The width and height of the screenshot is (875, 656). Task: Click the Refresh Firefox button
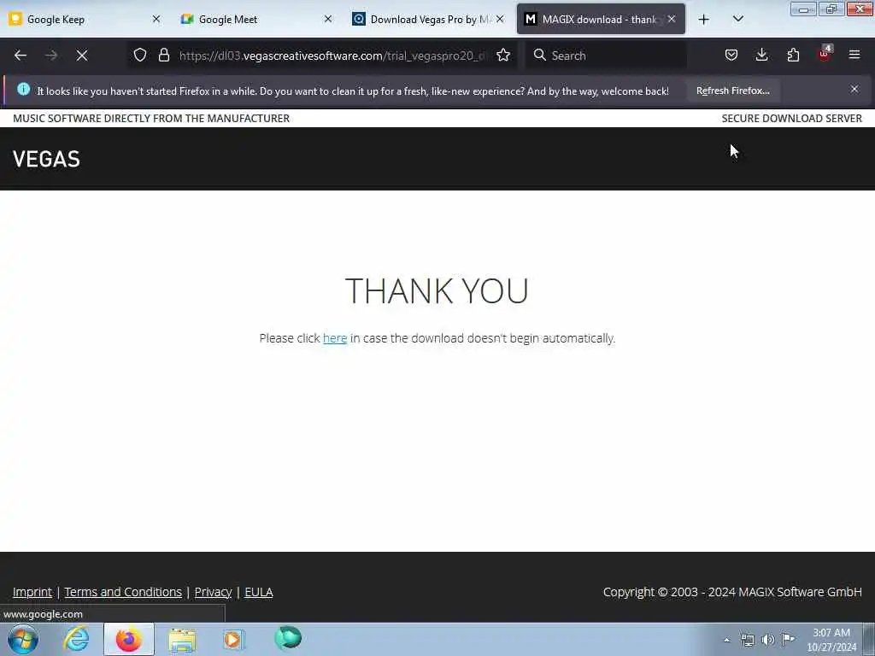(x=732, y=91)
